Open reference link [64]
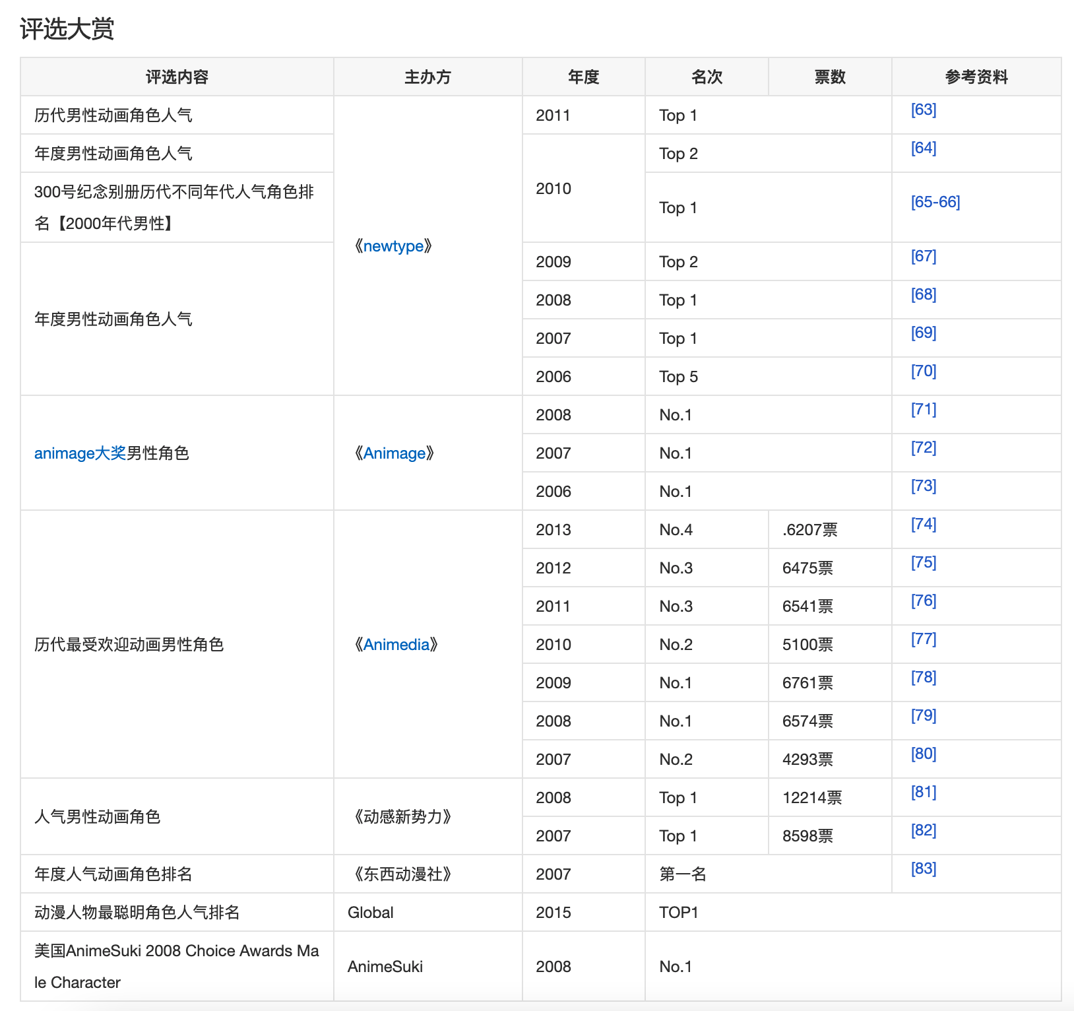The image size is (1074, 1011). 923,148
